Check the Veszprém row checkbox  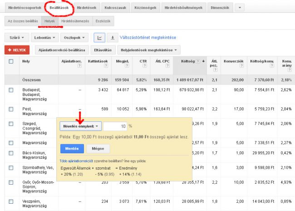[x=11, y=201]
